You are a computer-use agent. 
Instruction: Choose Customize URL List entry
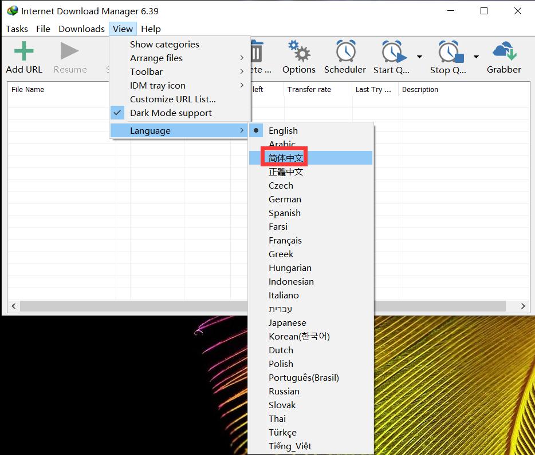coord(180,99)
